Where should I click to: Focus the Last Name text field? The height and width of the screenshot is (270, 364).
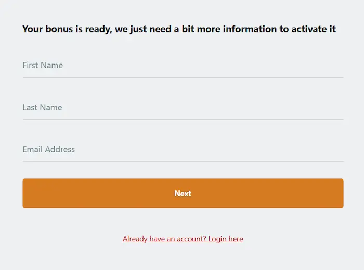coord(183,108)
